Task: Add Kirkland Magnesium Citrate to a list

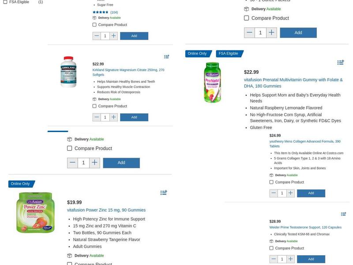Action: pos(166,57)
